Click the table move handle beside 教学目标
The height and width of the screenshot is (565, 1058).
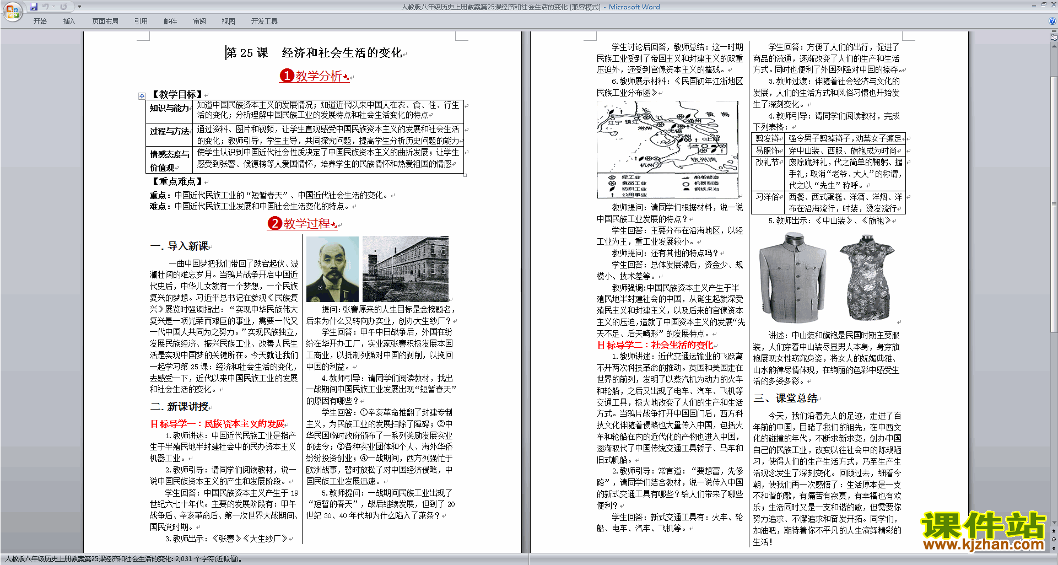[142, 96]
